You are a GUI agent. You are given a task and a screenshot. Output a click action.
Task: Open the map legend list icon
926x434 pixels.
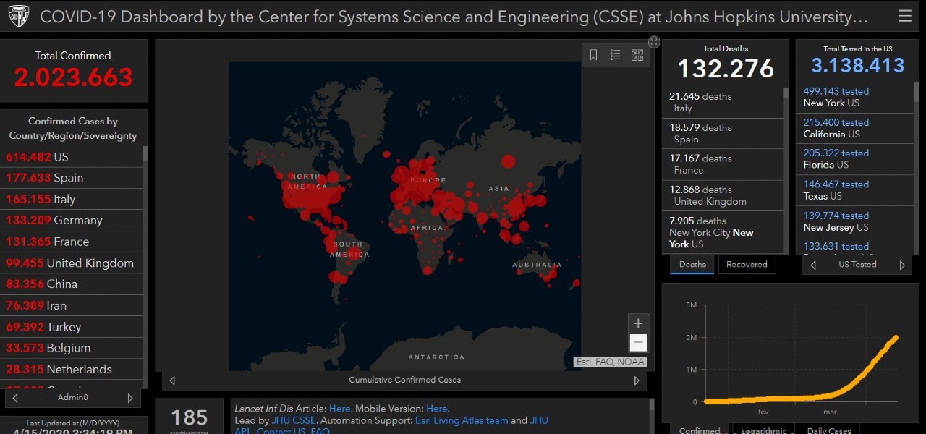click(615, 55)
